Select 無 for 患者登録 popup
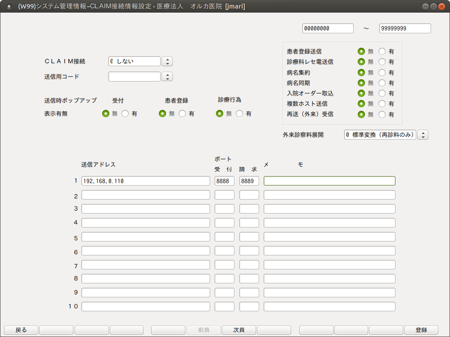This screenshot has width=450, height=337. click(162, 114)
